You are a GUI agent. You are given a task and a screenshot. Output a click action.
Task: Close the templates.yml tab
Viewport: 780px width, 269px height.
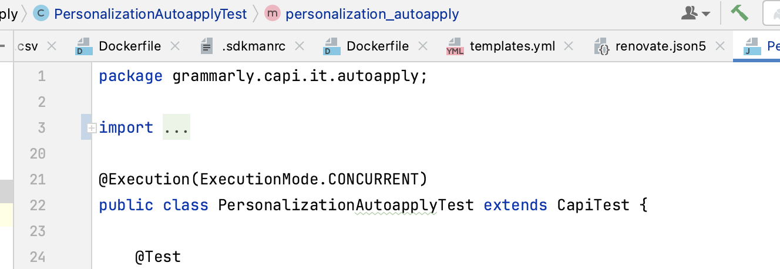pyautogui.click(x=569, y=46)
